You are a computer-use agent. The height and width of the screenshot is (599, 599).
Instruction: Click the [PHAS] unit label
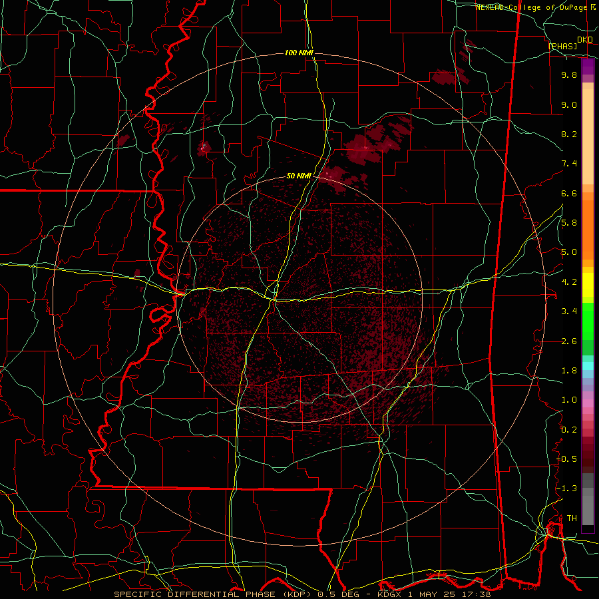pos(562,46)
